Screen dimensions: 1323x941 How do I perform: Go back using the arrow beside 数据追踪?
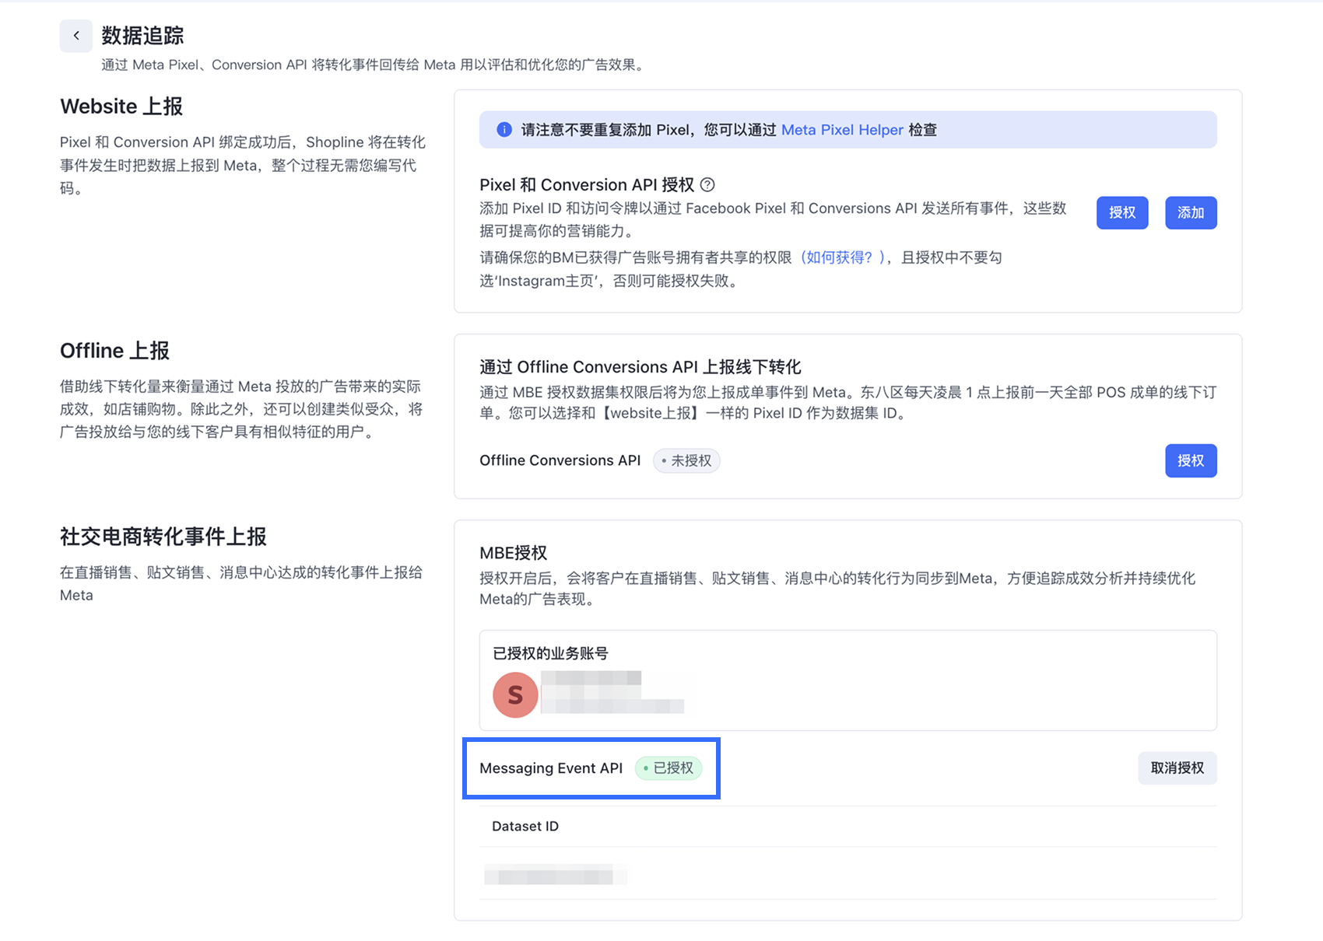tap(76, 36)
